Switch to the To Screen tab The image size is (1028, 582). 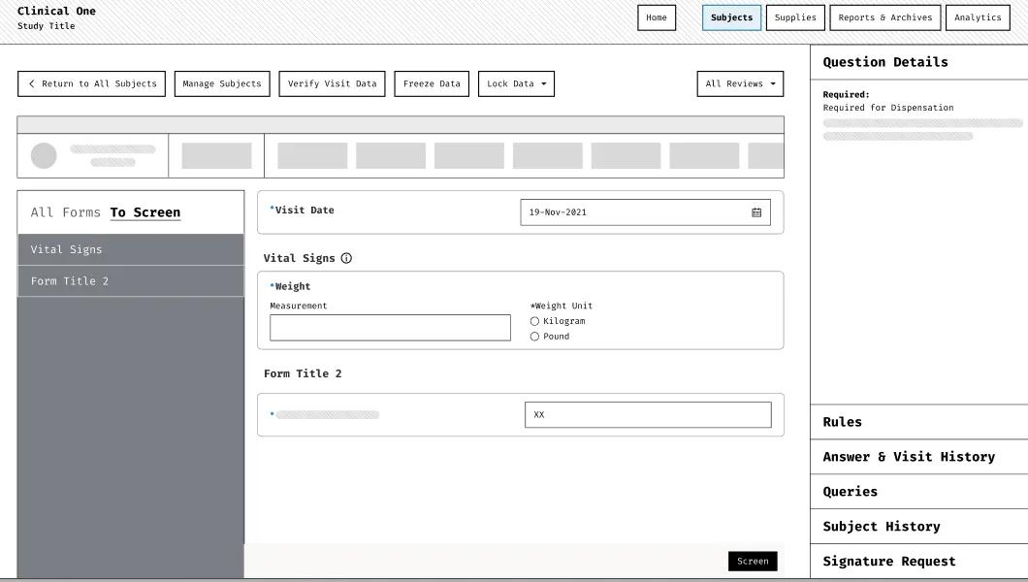(145, 212)
